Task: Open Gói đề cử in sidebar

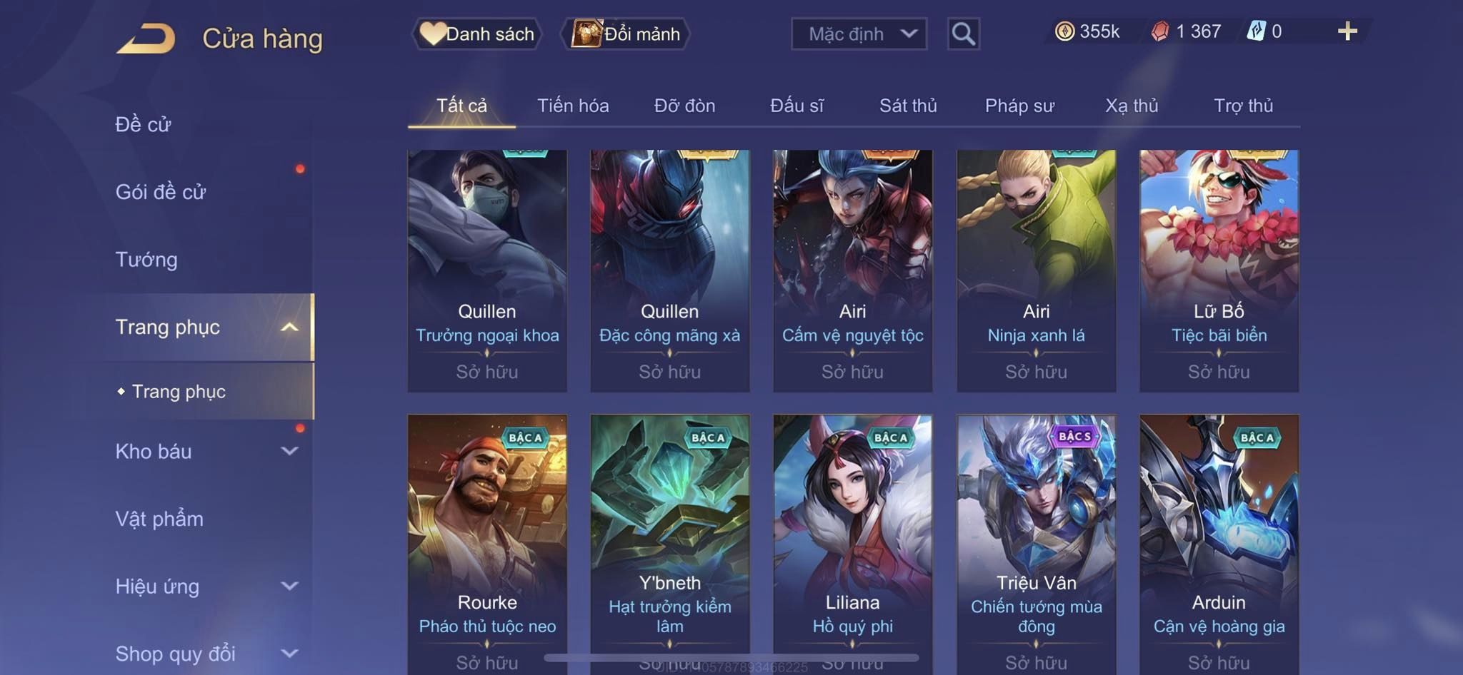Action: tap(161, 192)
